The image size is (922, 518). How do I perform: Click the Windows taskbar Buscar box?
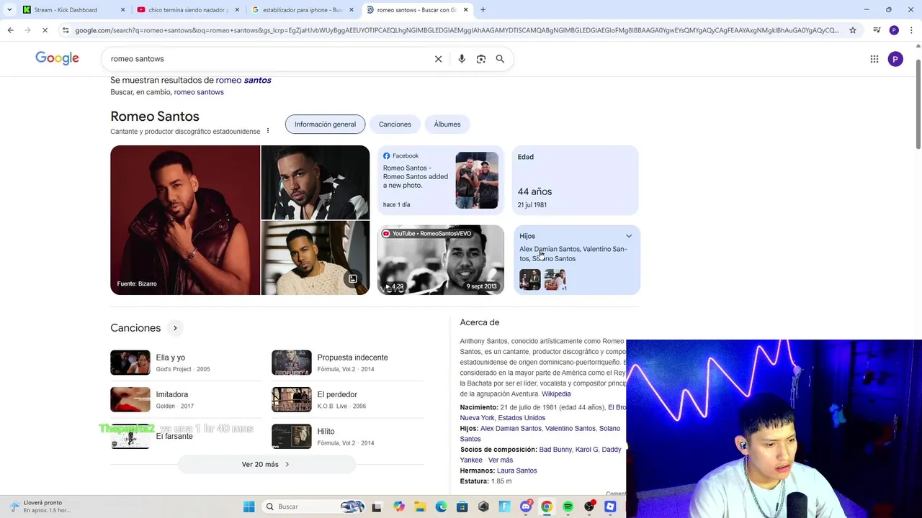coord(313,506)
